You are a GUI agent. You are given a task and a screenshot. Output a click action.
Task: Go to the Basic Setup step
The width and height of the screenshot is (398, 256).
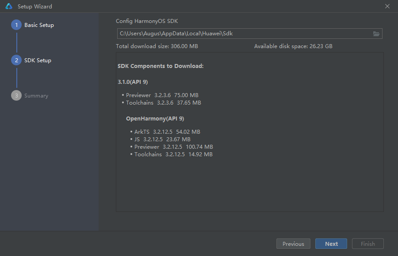pos(39,25)
